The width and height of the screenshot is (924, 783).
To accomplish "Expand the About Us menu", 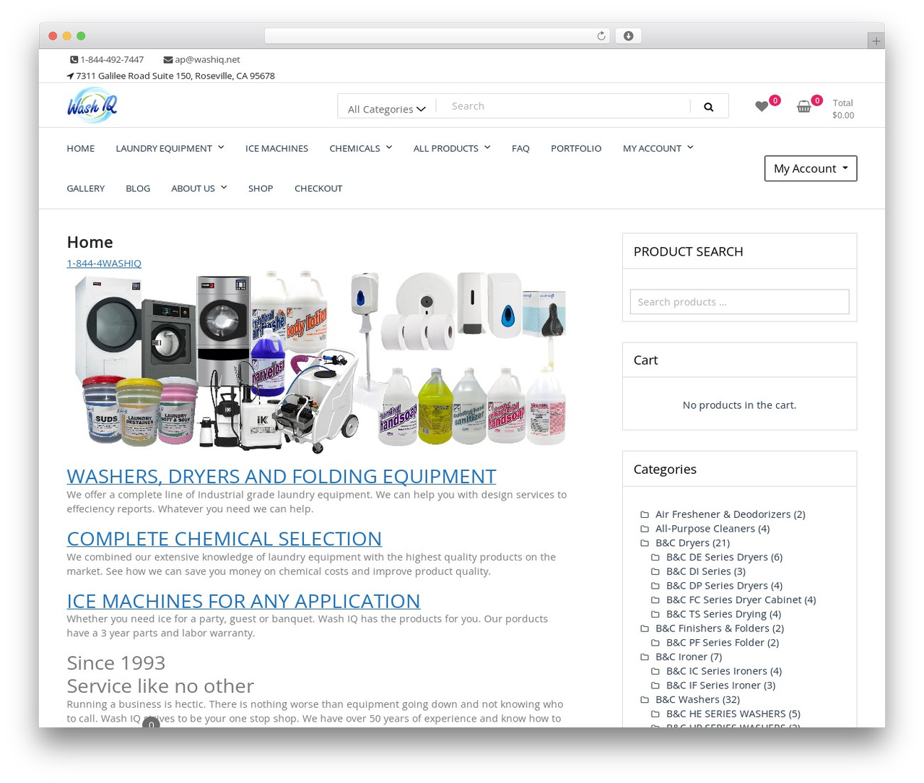I will 199,189.
